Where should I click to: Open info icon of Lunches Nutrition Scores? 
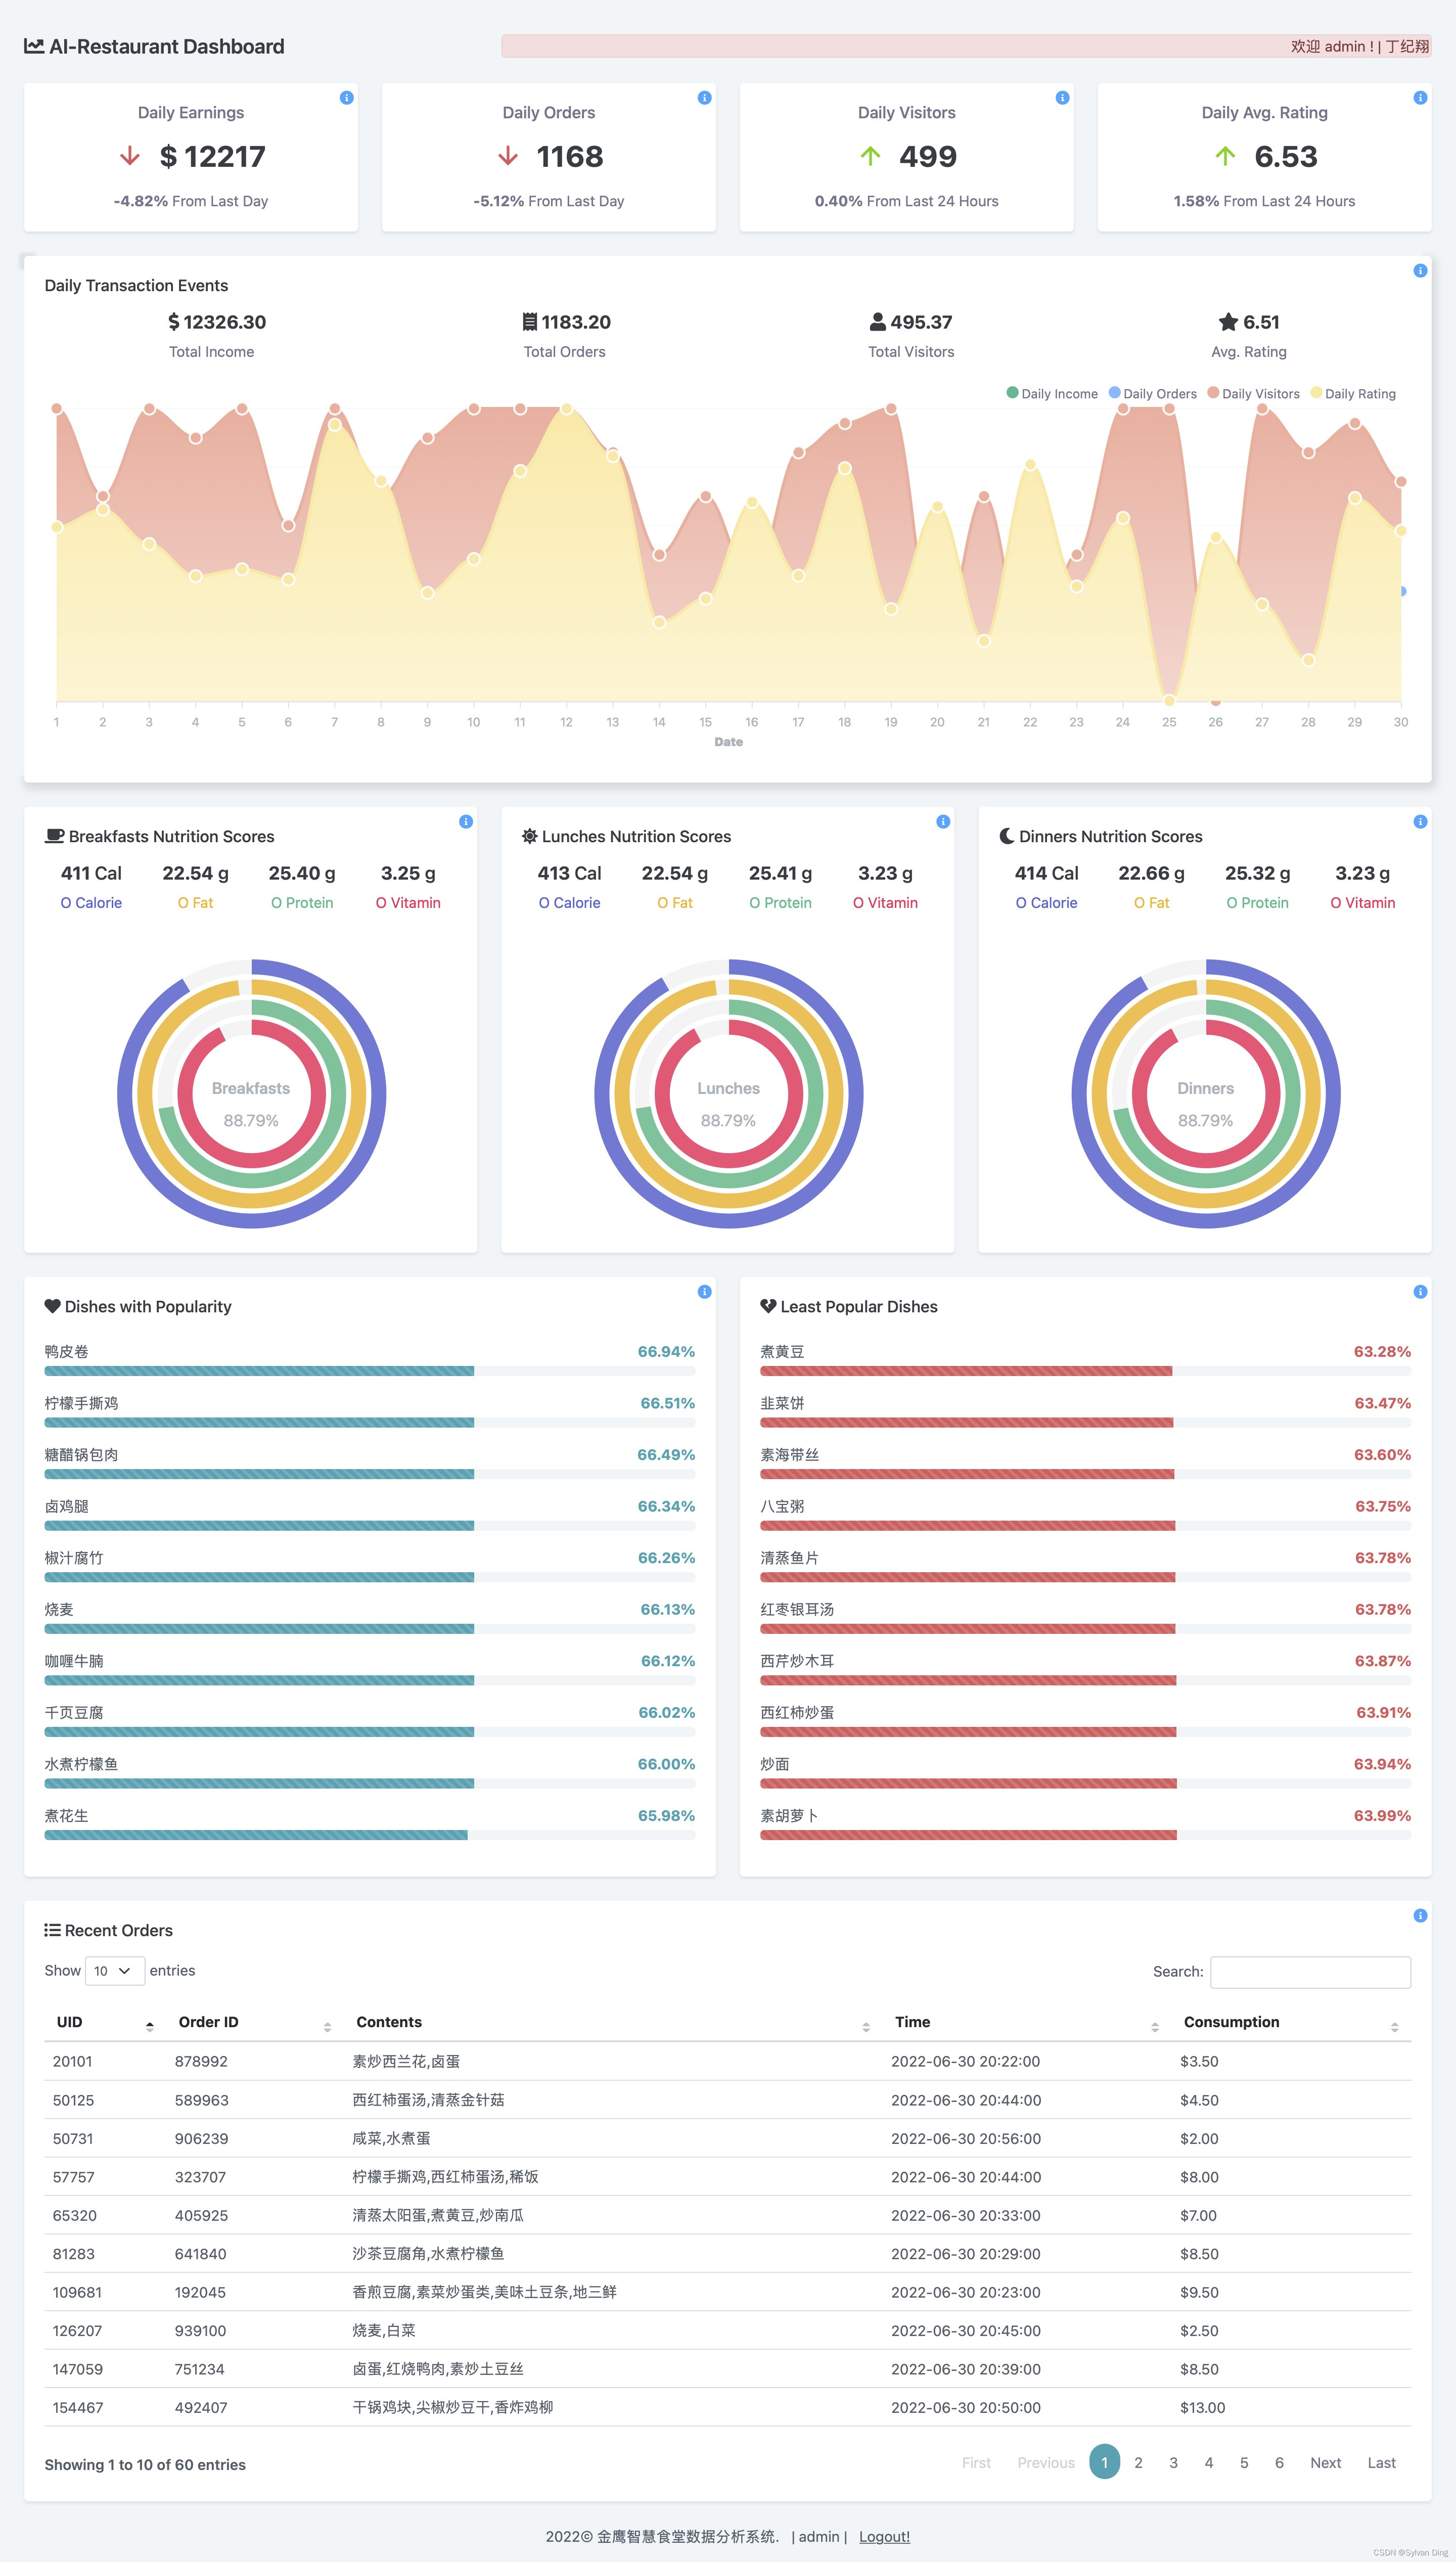click(943, 821)
